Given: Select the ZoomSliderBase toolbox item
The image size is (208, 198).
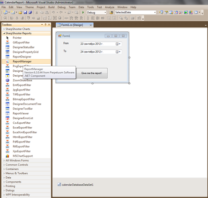Looking at the screenshot, I should (x=26, y=80).
